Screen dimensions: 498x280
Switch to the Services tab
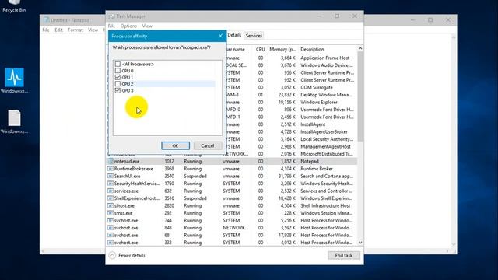[254, 36]
